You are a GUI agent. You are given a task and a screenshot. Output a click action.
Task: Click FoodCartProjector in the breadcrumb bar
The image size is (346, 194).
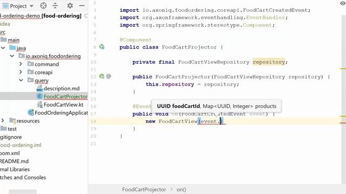pyautogui.click(x=144, y=189)
